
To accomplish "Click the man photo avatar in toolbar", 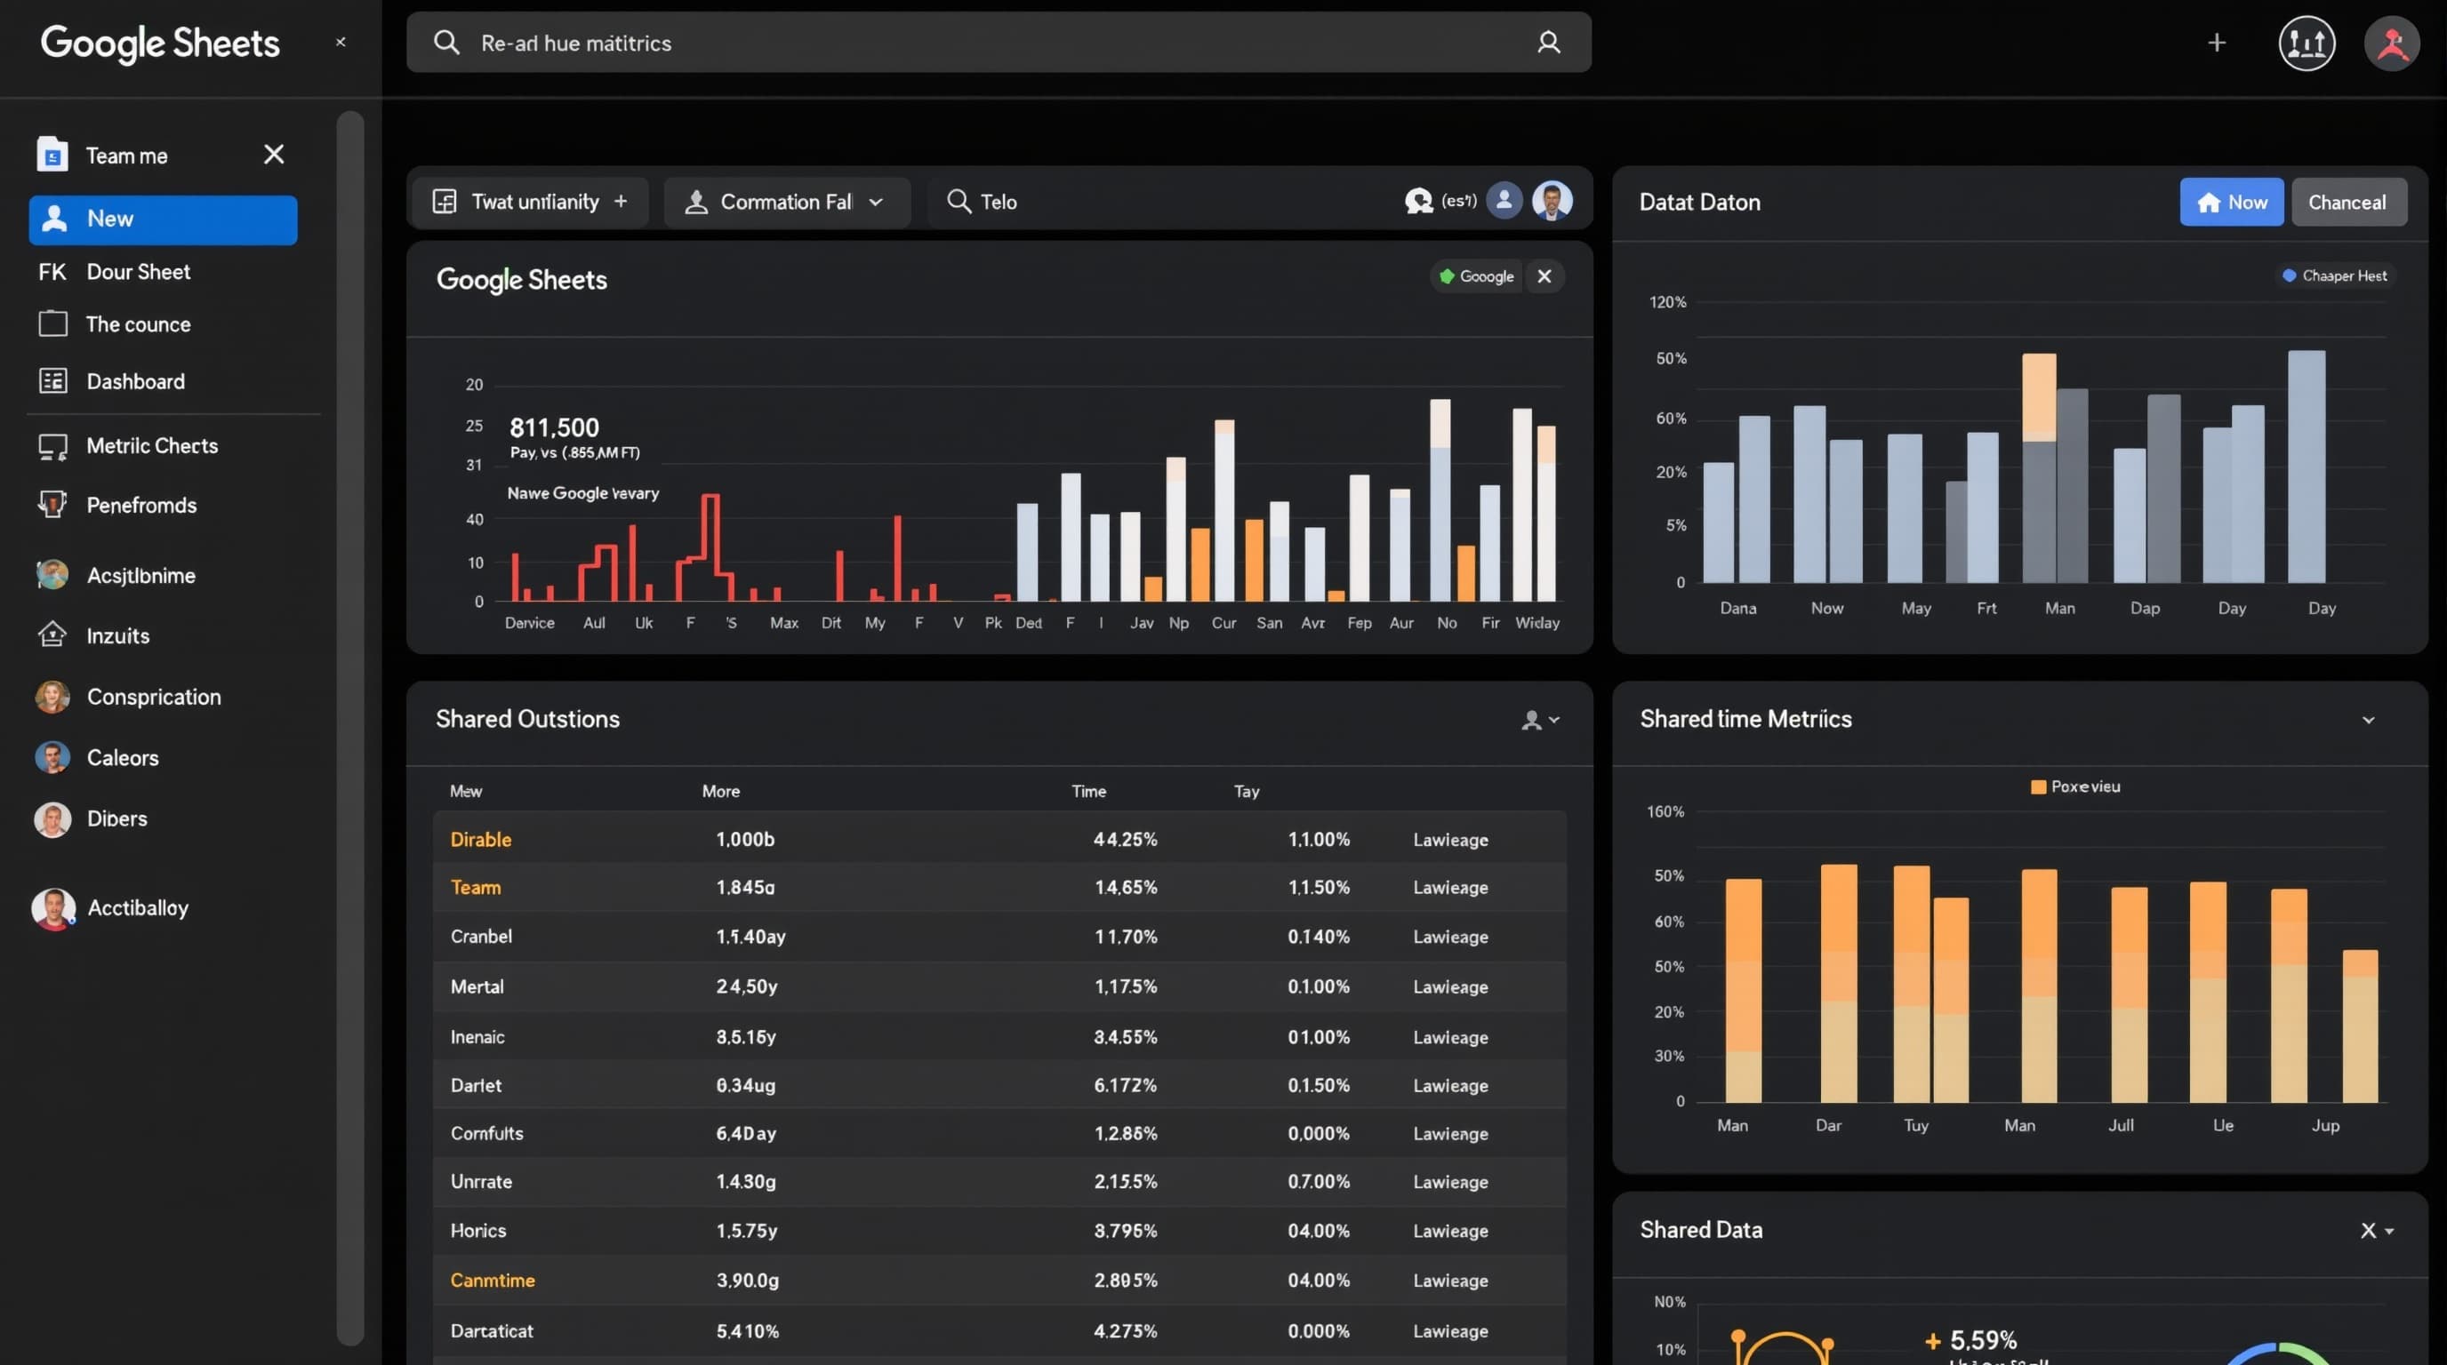I will coord(1552,200).
